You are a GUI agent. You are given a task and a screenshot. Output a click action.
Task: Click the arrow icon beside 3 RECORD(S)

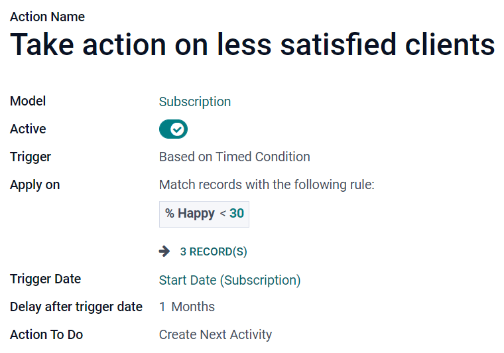pos(164,251)
